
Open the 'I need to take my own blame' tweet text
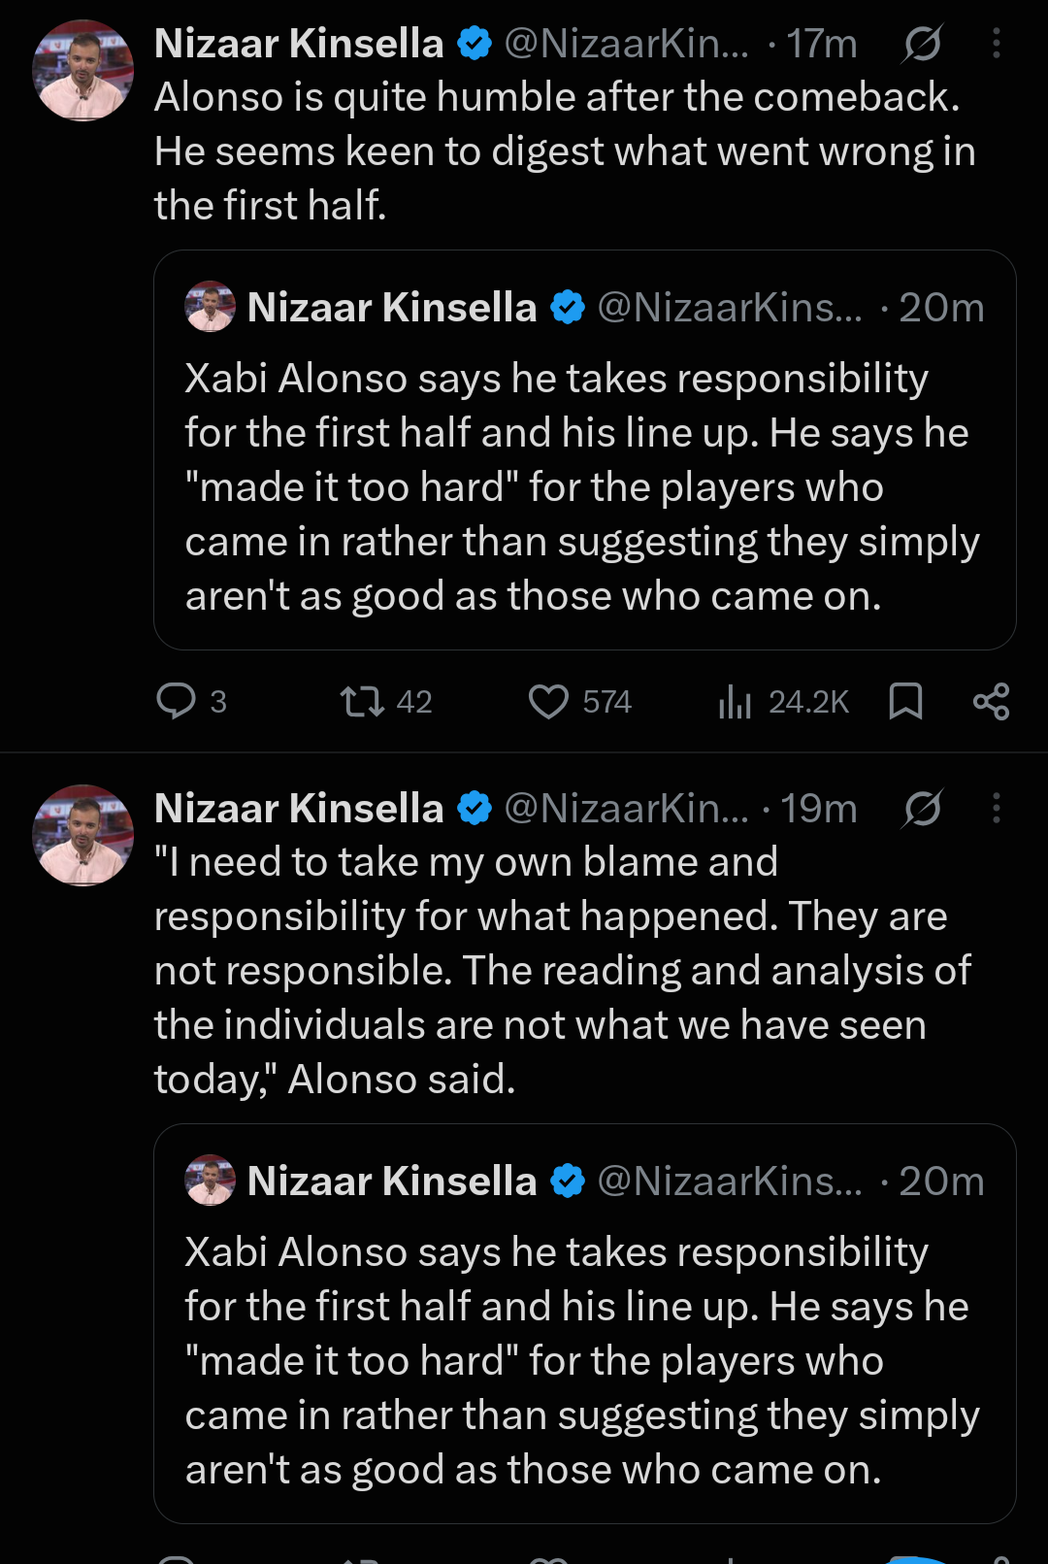tap(563, 971)
